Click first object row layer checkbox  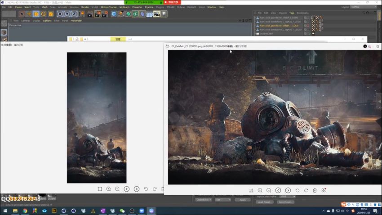305,18
